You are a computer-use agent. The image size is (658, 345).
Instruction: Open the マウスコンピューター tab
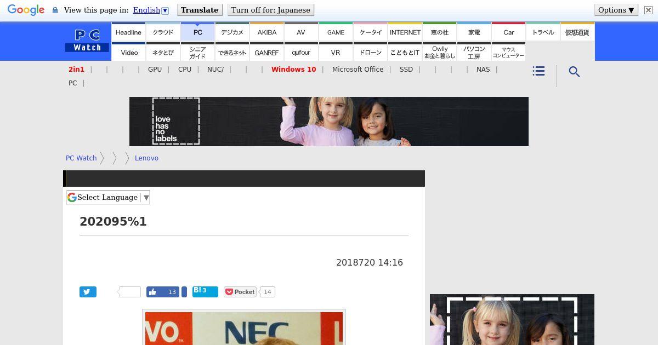pos(509,52)
